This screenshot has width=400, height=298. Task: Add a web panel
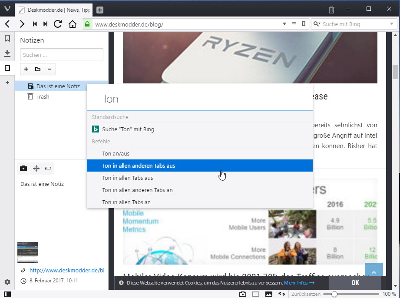(x=7, y=83)
